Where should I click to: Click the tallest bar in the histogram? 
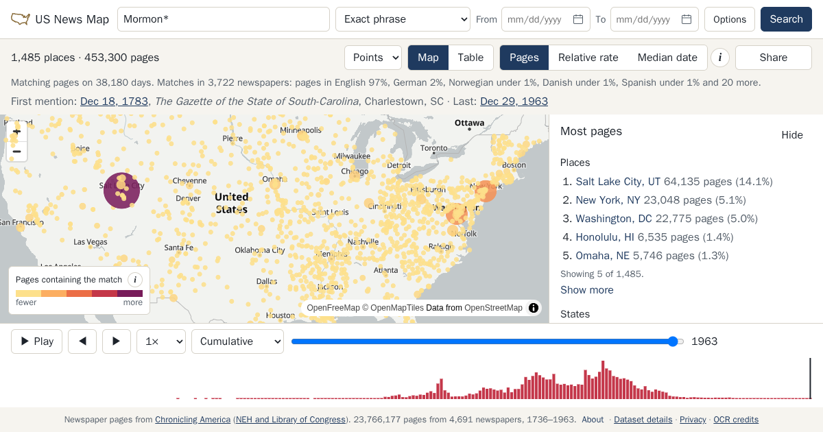(603, 379)
